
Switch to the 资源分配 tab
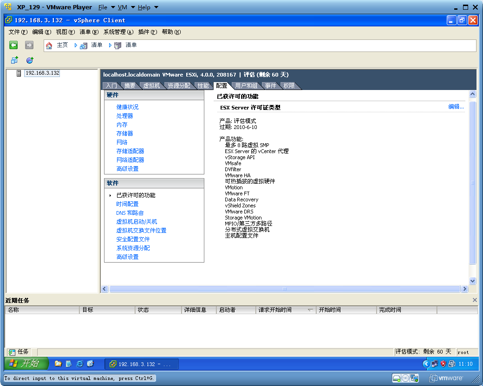[x=179, y=85]
